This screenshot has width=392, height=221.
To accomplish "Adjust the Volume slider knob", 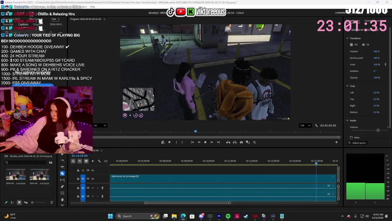I will 378,130.
